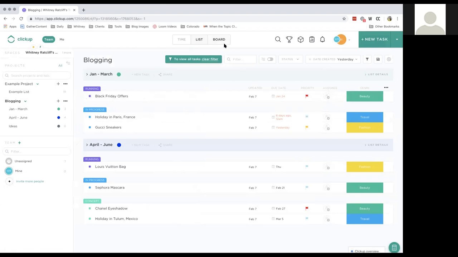Collapse the April - June list group
This screenshot has height=257, width=458.
tap(87, 145)
